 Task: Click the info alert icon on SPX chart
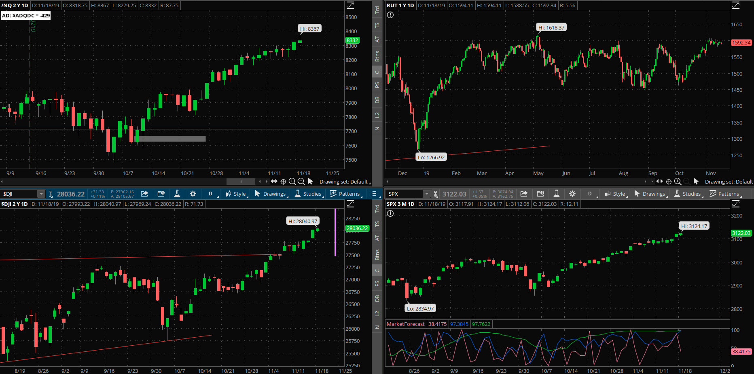[390, 213]
